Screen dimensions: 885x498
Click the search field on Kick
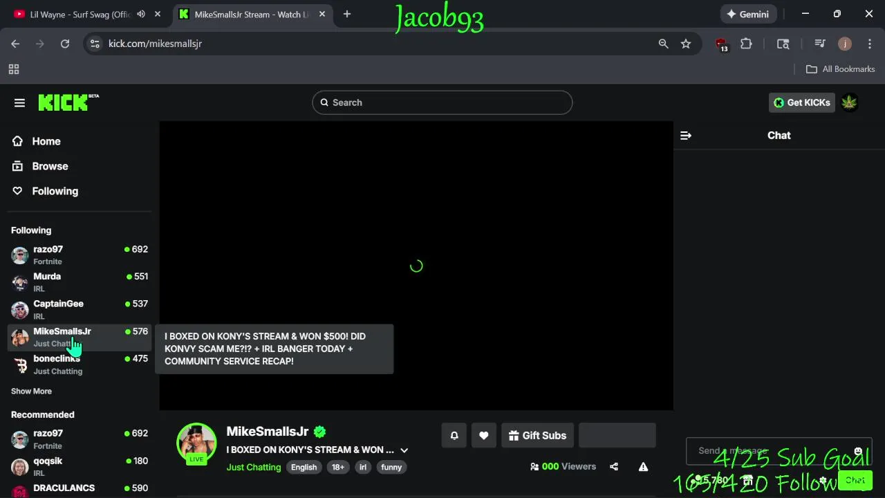tap(442, 102)
